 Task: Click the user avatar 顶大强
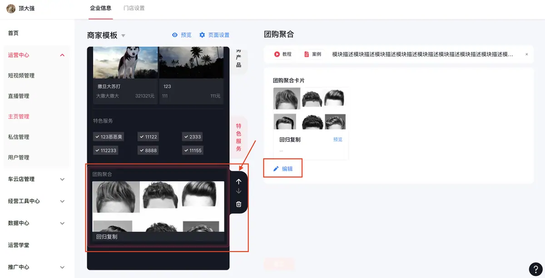pyautogui.click(x=11, y=8)
